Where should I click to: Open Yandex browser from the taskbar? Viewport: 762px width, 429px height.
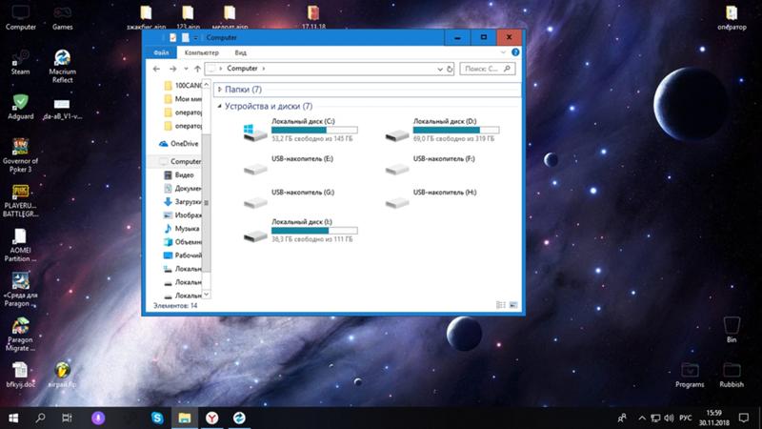211,418
